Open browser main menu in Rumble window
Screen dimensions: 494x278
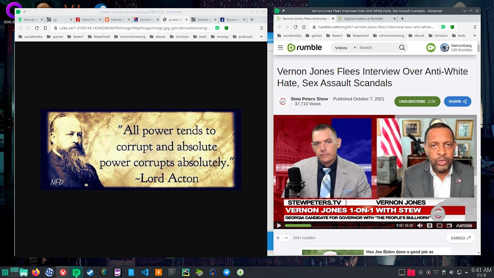point(475,27)
